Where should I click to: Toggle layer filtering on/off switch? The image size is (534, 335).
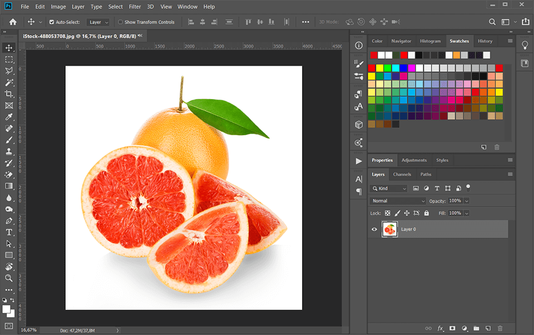point(468,187)
